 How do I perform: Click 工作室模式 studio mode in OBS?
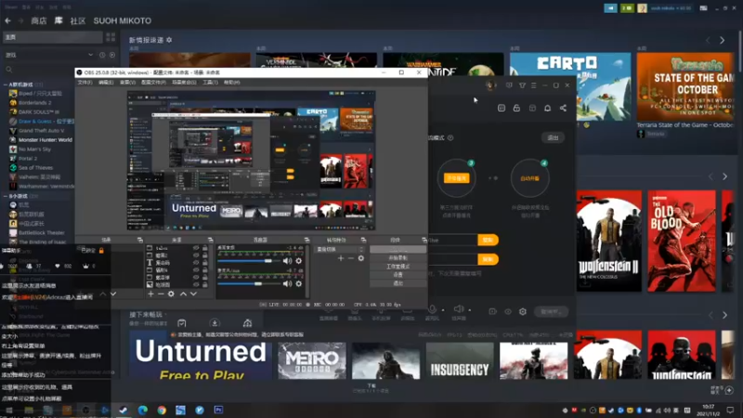[398, 267]
